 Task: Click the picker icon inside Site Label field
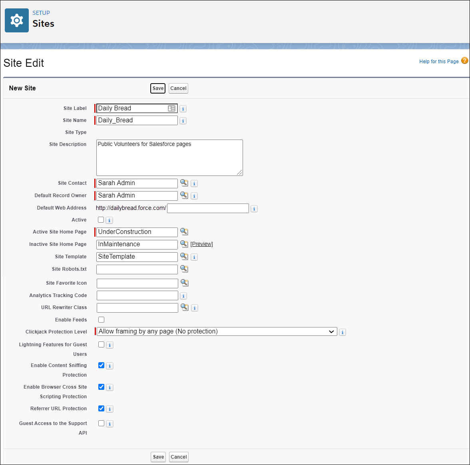[x=172, y=108]
